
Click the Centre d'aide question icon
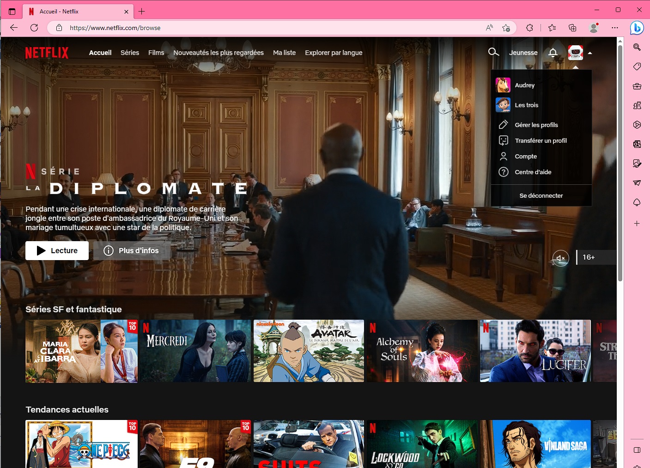click(x=503, y=172)
